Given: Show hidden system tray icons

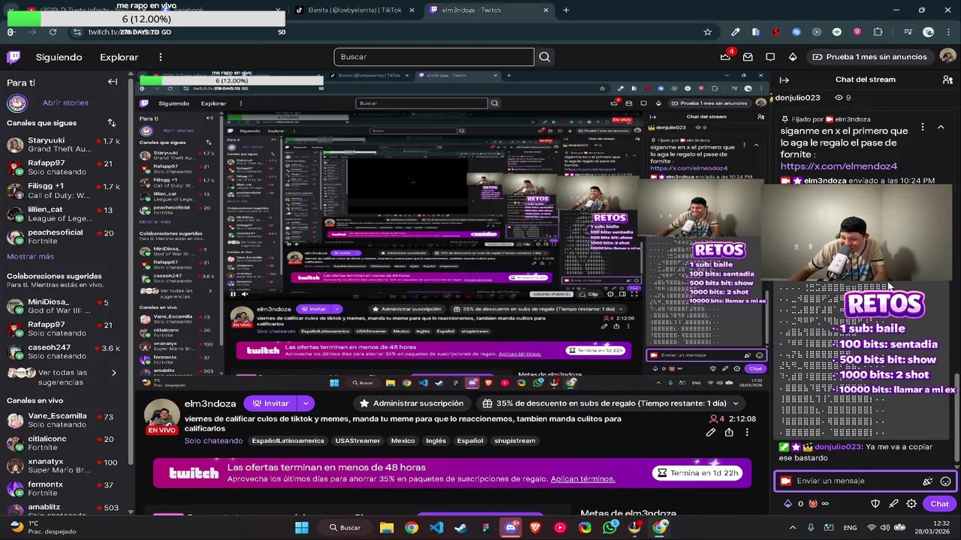Looking at the screenshot, I should click(791, 527).
